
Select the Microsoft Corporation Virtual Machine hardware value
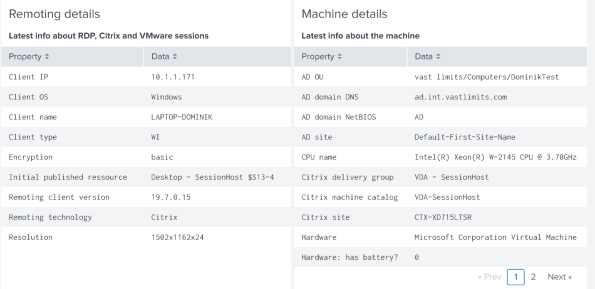(495, 237)
